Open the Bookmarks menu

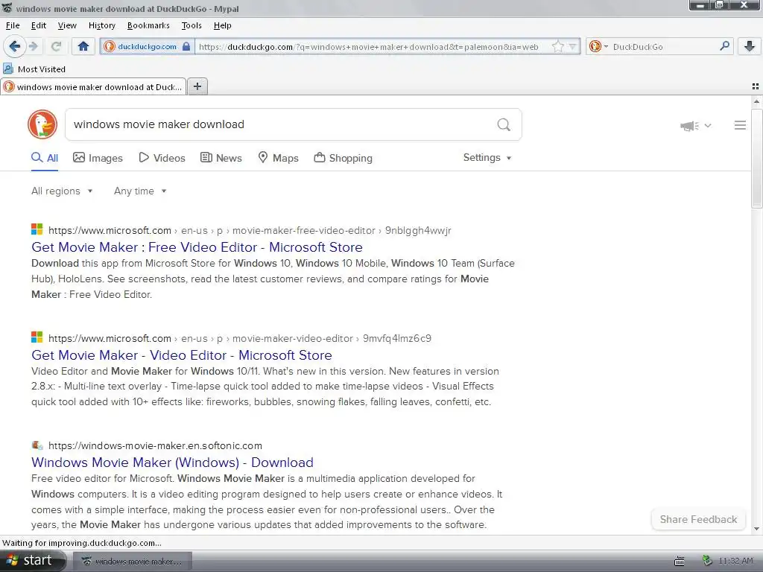(148, 25)
